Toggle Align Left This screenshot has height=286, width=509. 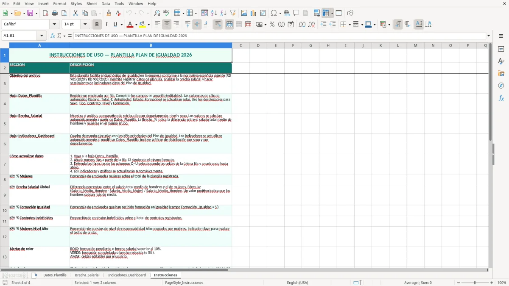(157, 25)
